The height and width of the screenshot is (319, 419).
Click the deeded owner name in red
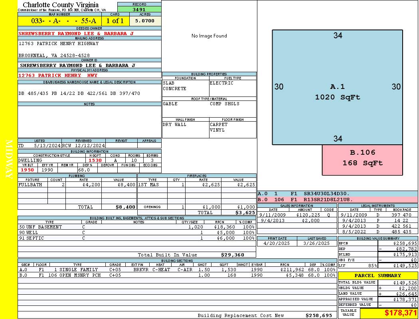[x=76, y=33]
